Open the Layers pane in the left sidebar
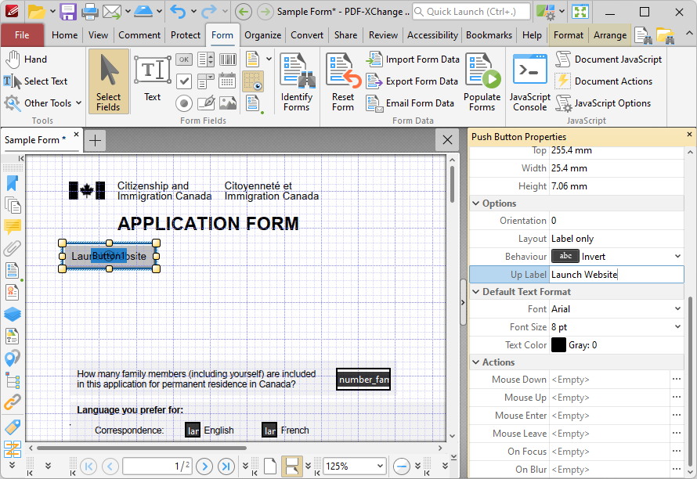This screenshot has width=697, height=479. (x=12, y=314)
